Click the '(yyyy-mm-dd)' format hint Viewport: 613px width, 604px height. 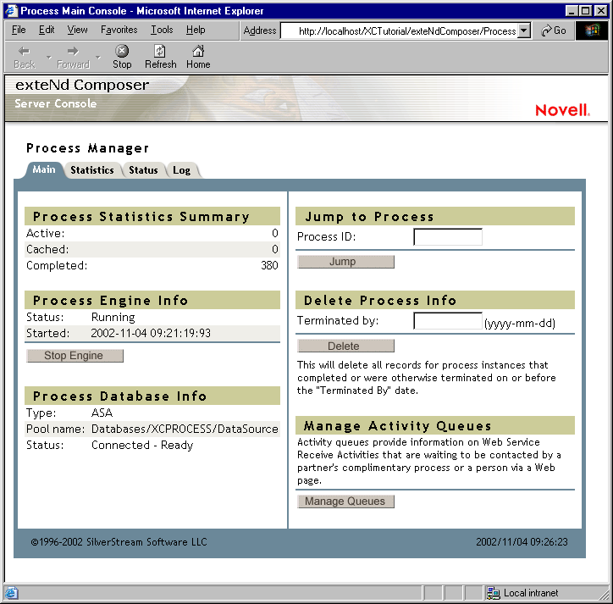[x=520, y=324]
